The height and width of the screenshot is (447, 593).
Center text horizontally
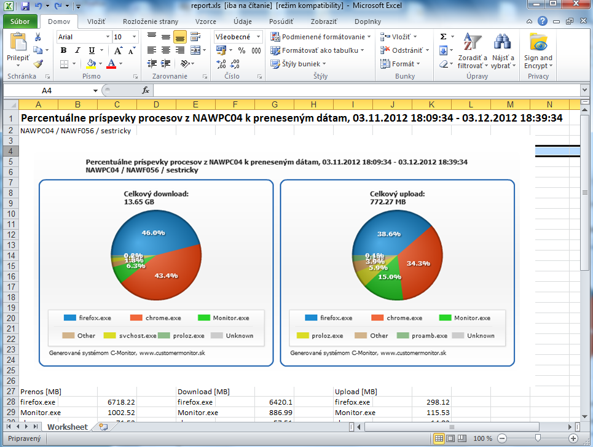pos(166,50)
